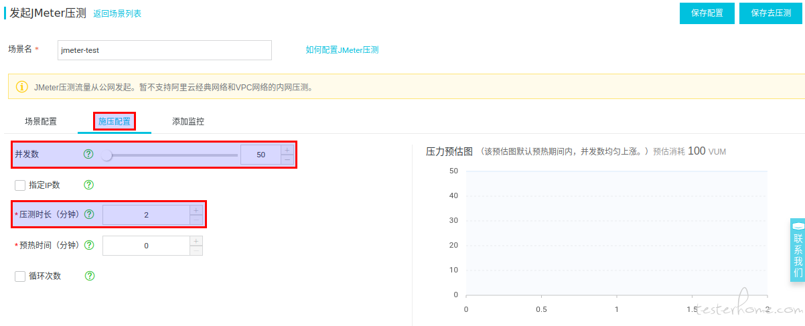Open the 联系我们 contact side widget
The image size is (805, 326).
click(x=797, y=250)
